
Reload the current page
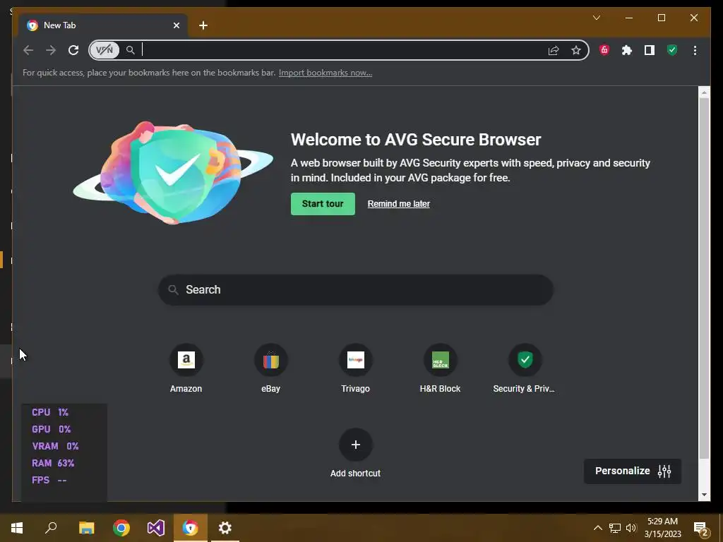73,50
